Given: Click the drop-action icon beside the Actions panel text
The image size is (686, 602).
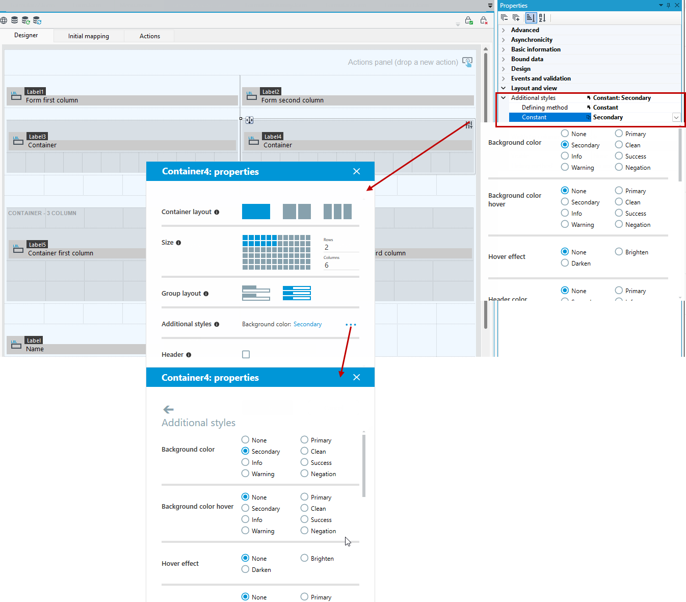Looking at the screenshot, I should [x=467, y=62].
